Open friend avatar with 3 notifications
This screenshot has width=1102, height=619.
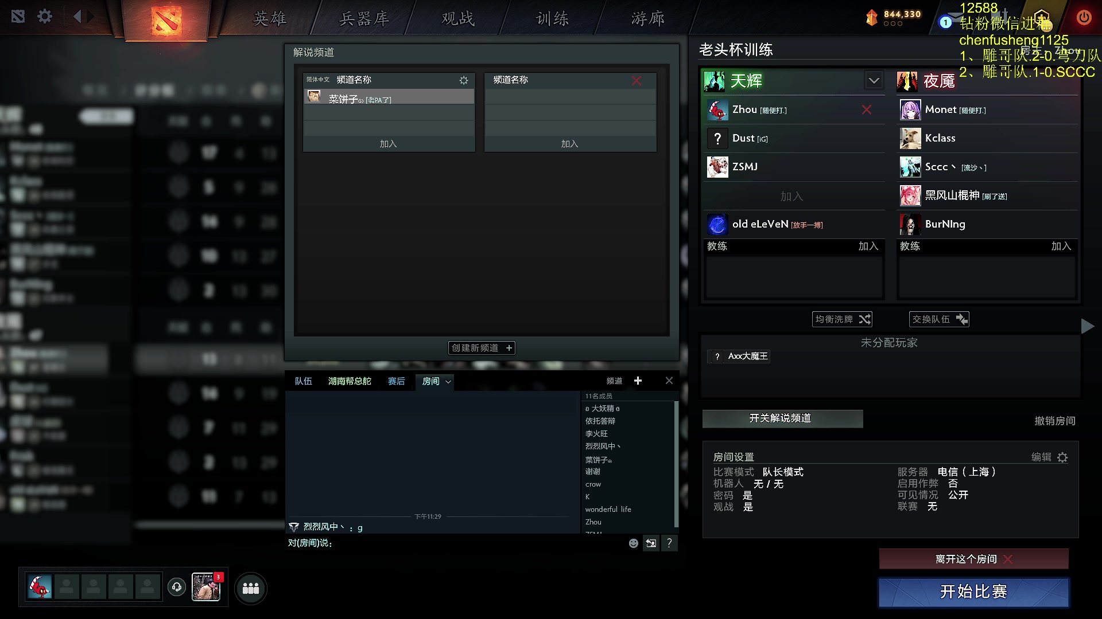pyautogui.click(x=206, y=587)
